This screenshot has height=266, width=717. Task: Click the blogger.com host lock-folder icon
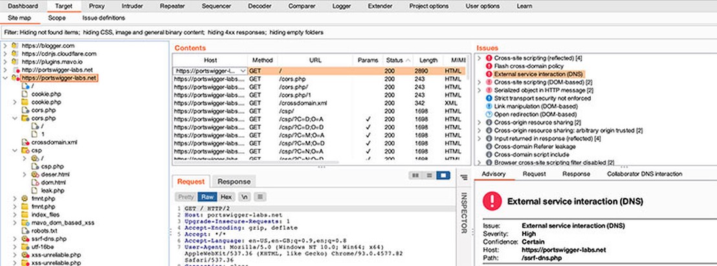tap(15, 46)
